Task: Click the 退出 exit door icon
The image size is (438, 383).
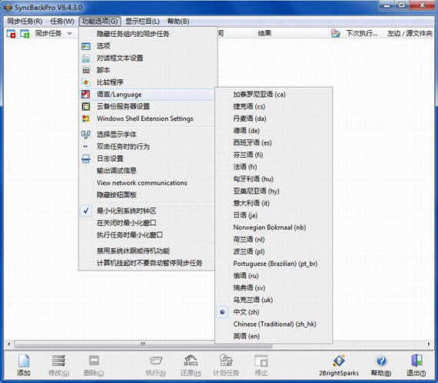Action: click(x=416, y=361)
